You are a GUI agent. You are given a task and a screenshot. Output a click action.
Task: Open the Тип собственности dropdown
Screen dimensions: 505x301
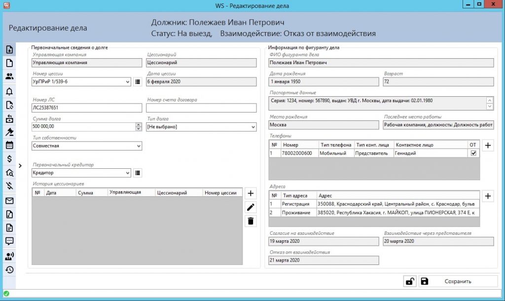pos(139,146)
